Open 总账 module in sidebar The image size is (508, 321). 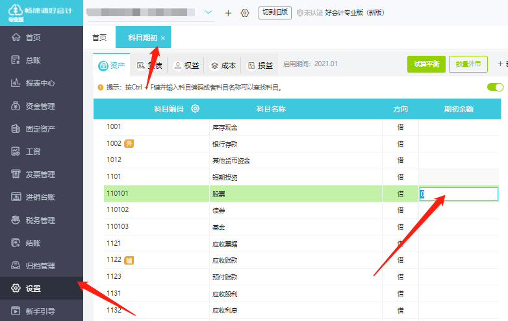click(x=42, y=60)
